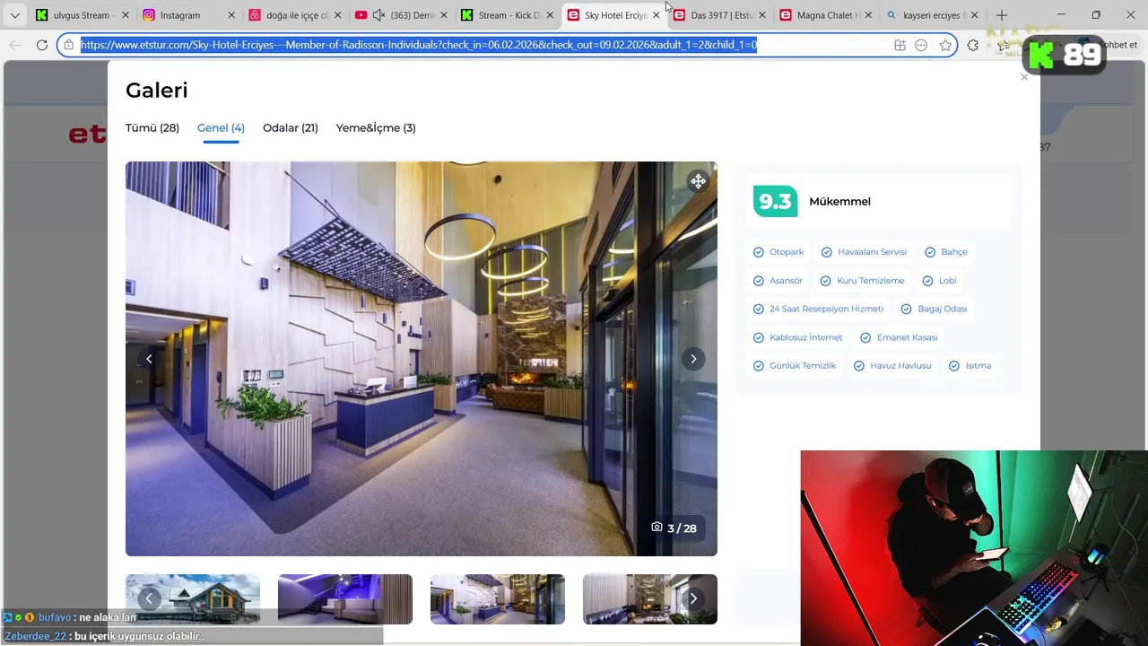Select the purple-lit corridor thumbnail
1148x646 pixels.
345,599
